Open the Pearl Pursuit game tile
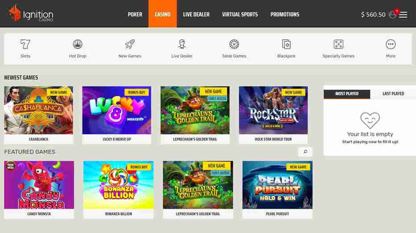The image size is (416, 233). pos(277,190)
